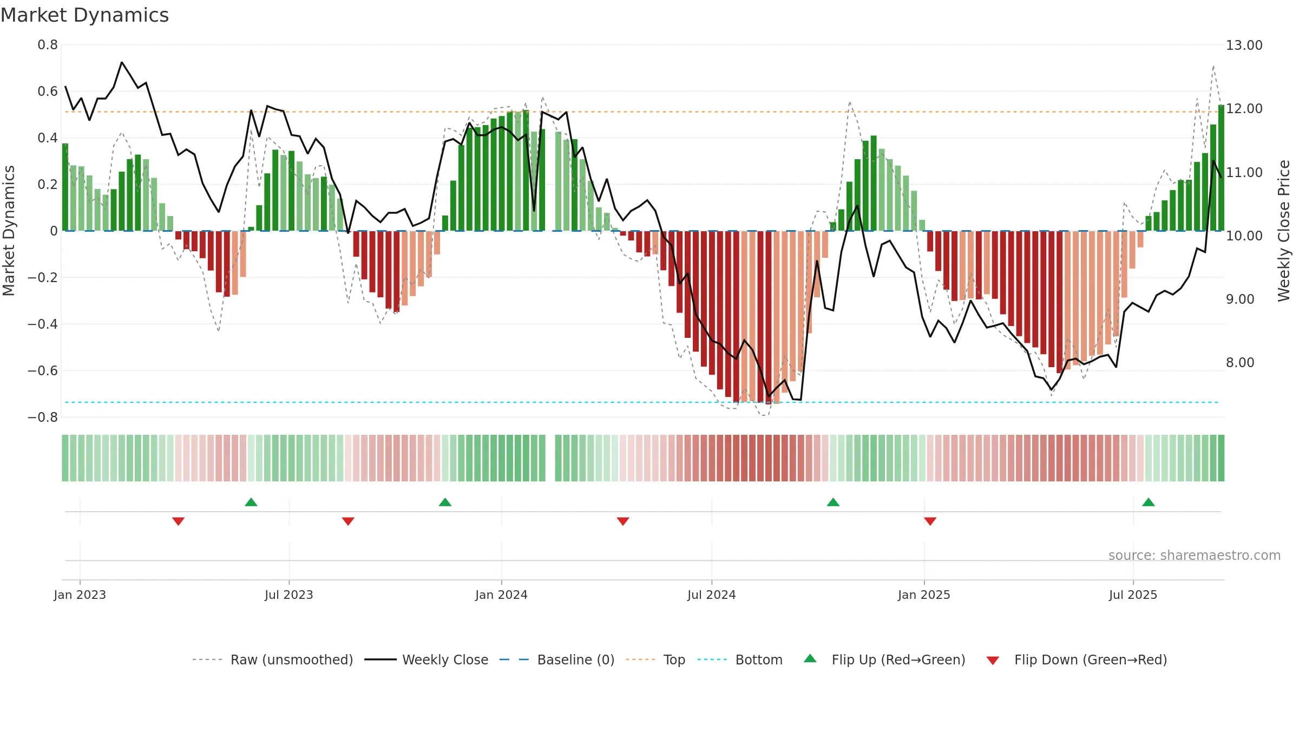Click the Jul 2024 x-axis label
This screenshot has height=731, width=1299.
pos(712,595)
